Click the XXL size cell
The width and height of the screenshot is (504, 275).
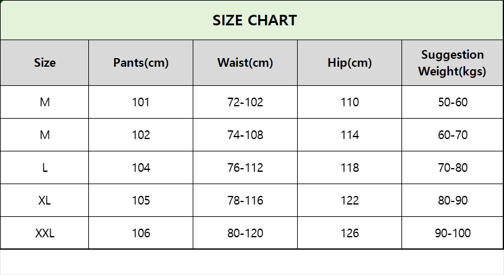coord(44,233)
